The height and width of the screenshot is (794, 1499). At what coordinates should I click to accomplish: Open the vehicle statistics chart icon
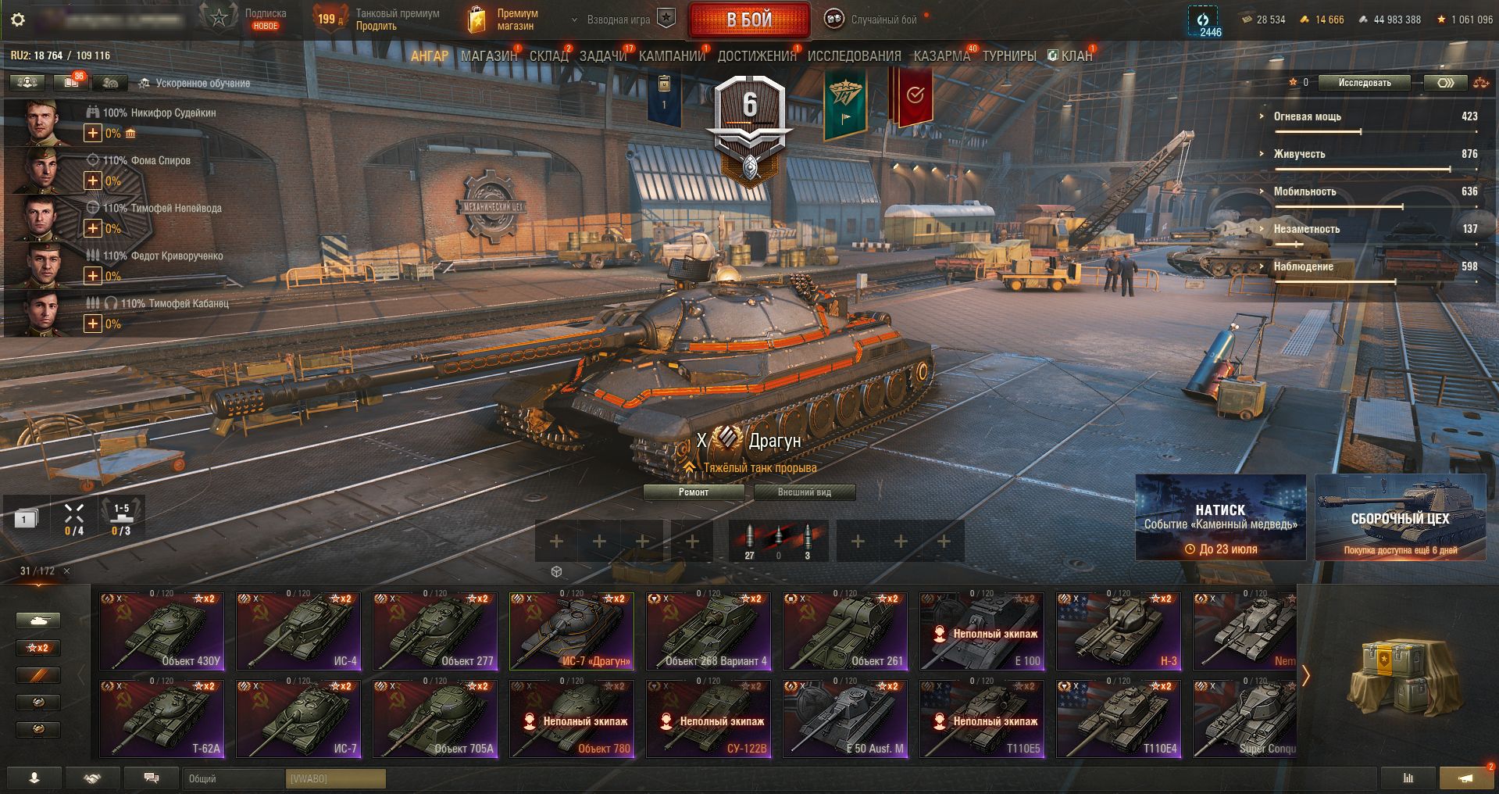click(1408, 778)
